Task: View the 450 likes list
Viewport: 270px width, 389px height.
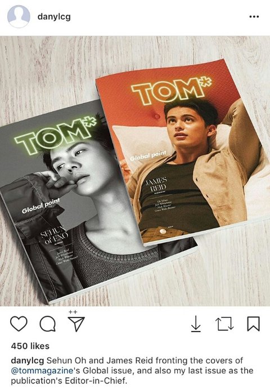Action: 30,346
